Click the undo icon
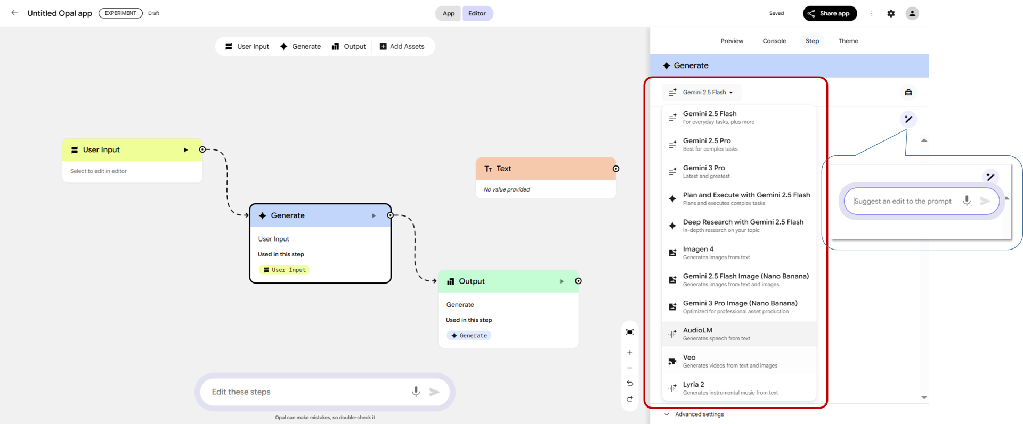 coord(630,383)
